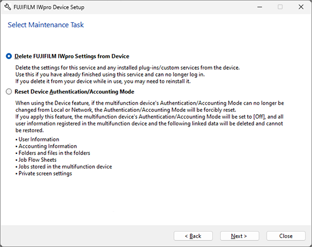
Task: Go to the previous step with Back
Action: (x=193, y=236)
